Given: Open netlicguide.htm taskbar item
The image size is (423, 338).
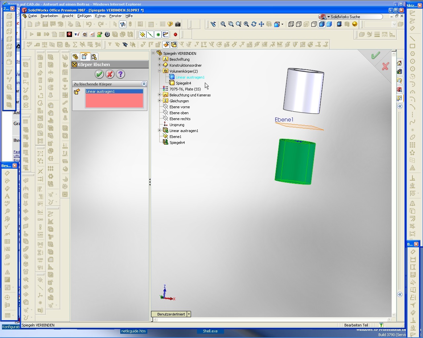Looking at the screenshot, I should click(133, 331).
